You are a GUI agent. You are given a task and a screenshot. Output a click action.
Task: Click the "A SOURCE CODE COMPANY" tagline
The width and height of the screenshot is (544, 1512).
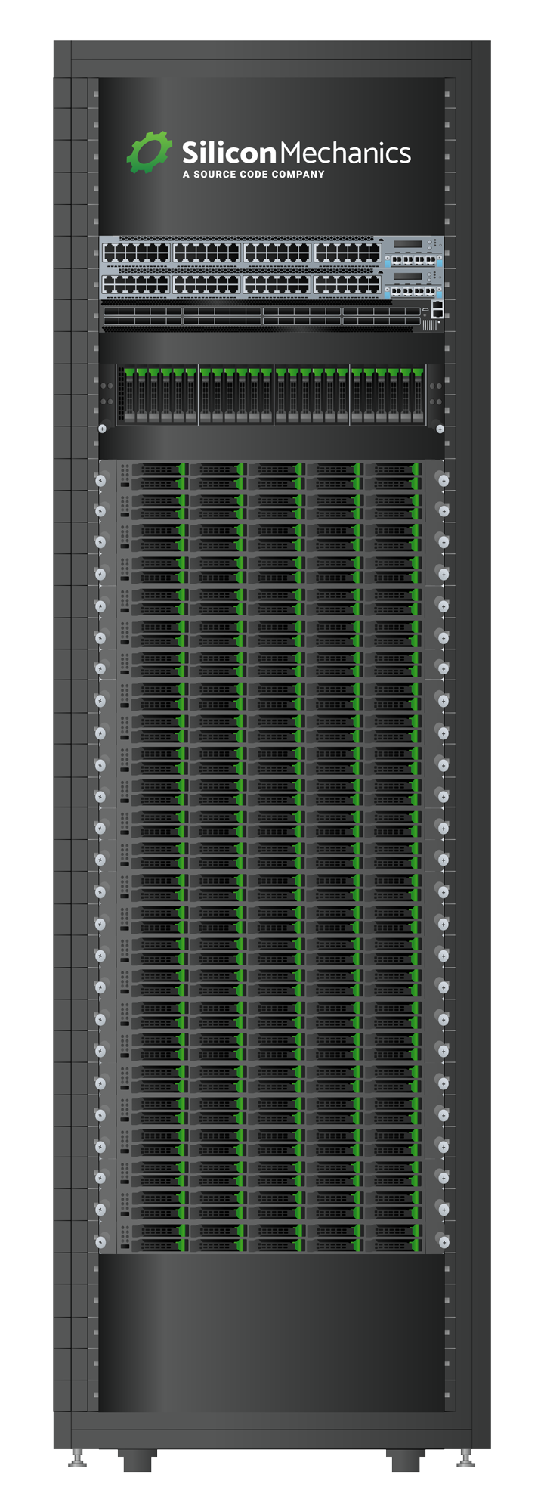click(253, 175)
